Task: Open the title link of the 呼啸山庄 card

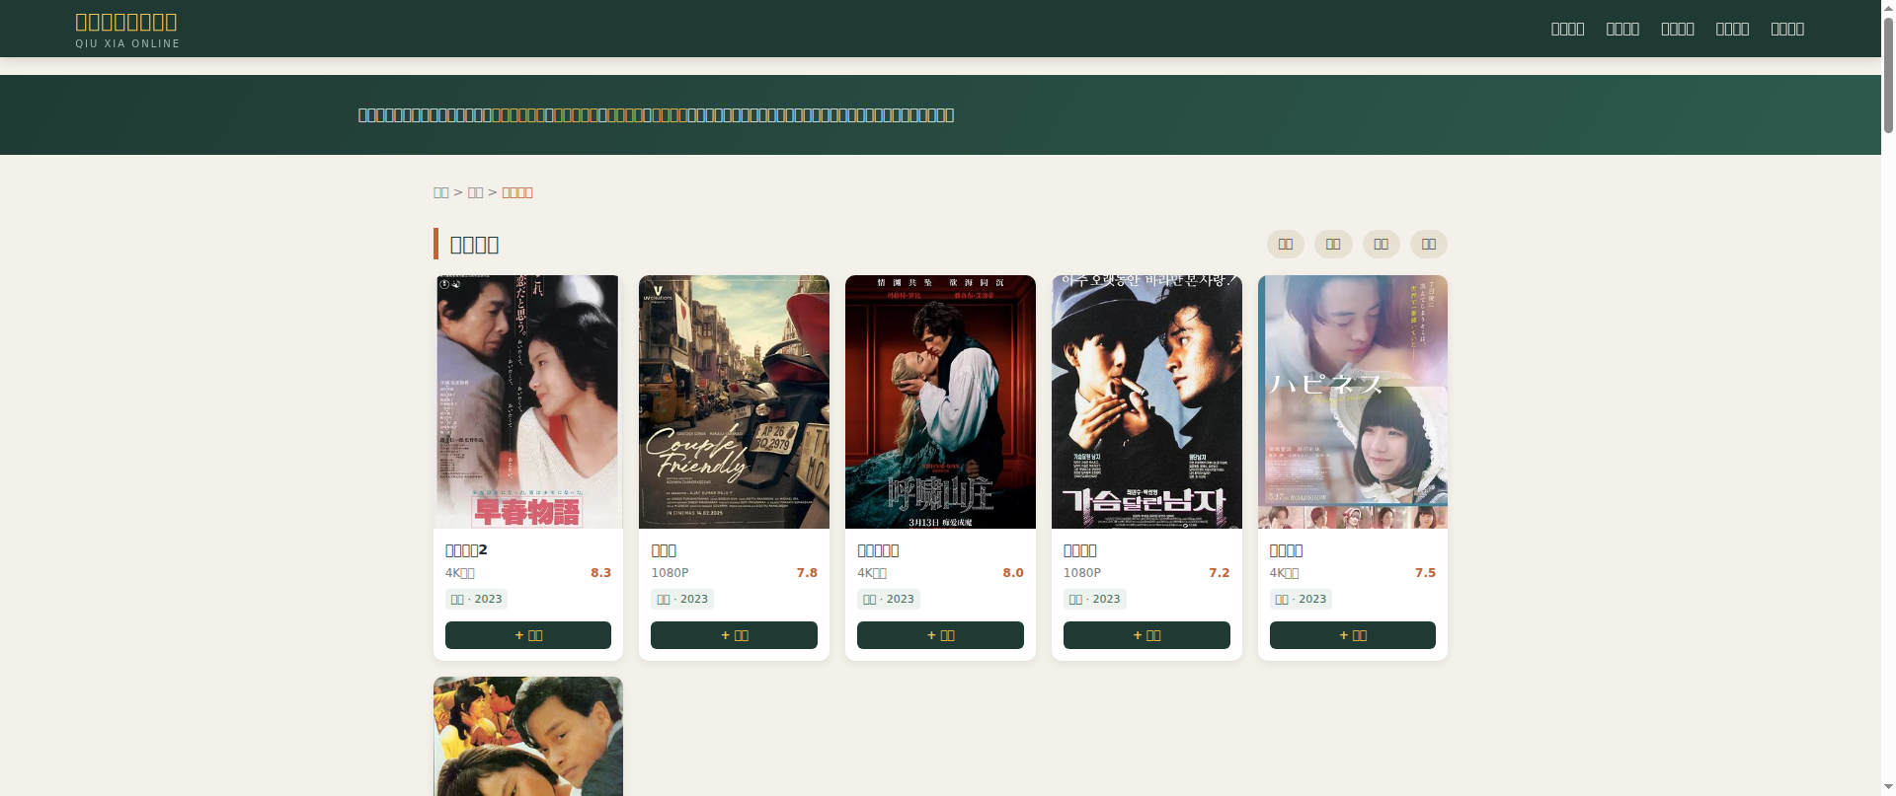Action: (878, 550)
